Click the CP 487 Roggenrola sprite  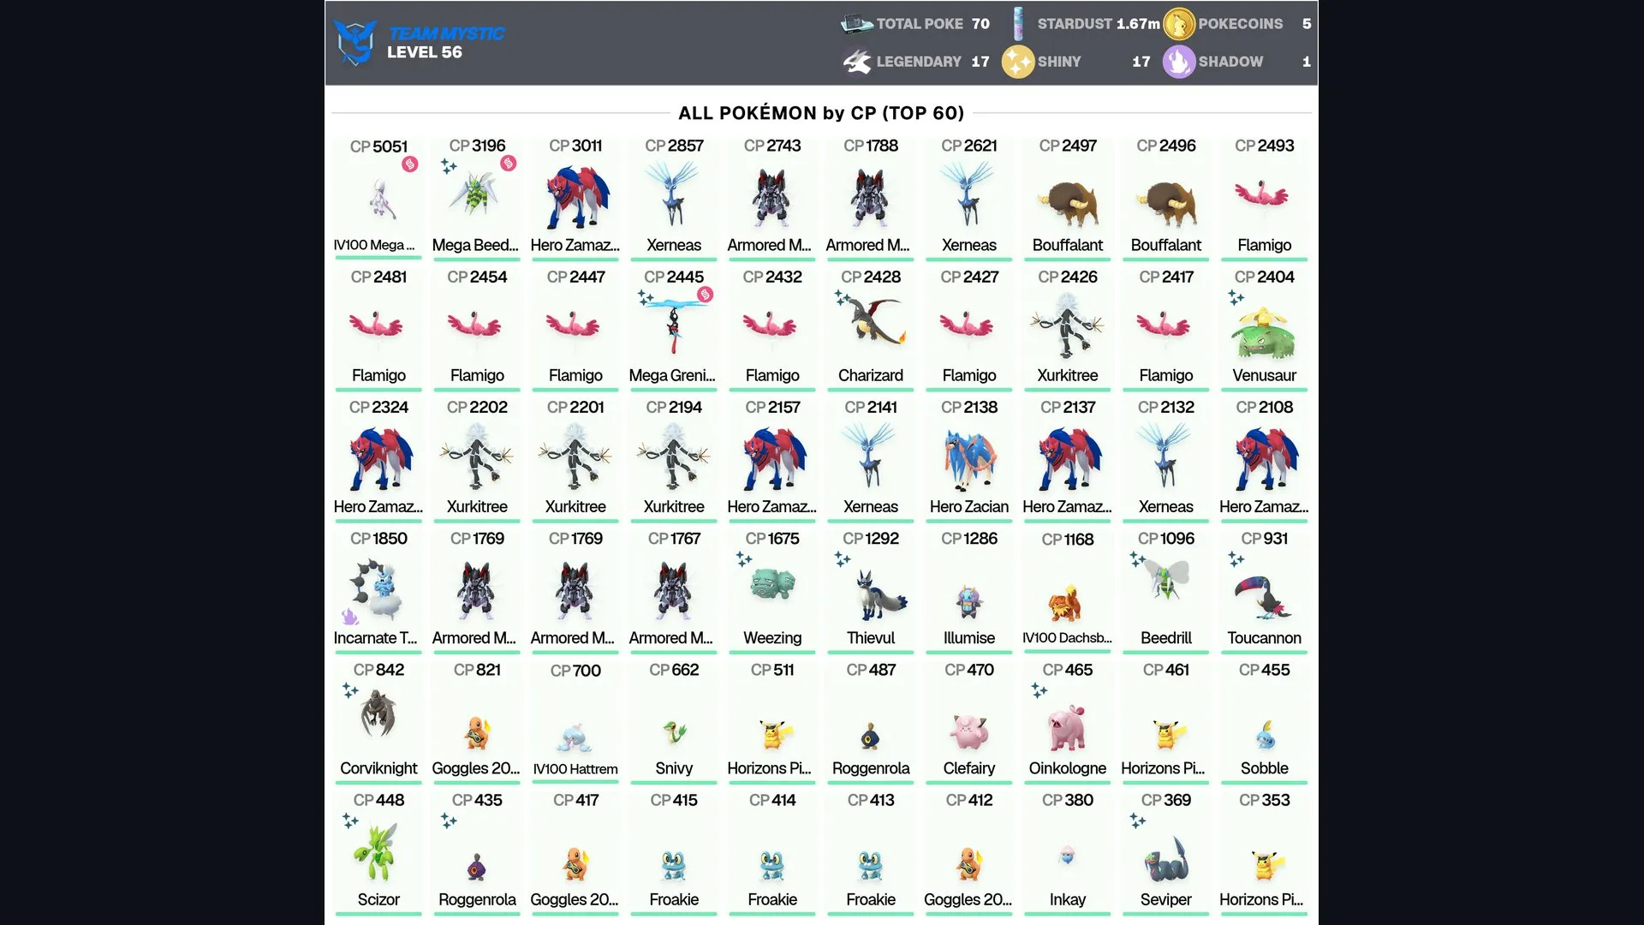tap(870, 736)
